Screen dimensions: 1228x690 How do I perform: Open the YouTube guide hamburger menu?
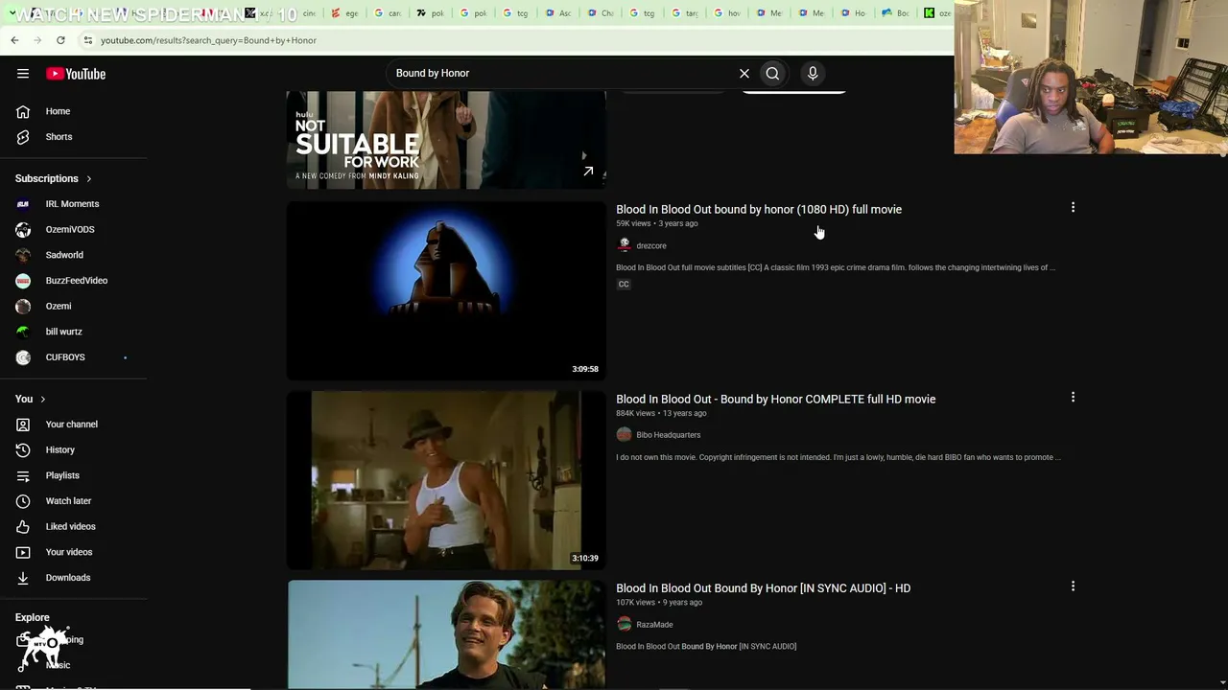pos(23,74)
